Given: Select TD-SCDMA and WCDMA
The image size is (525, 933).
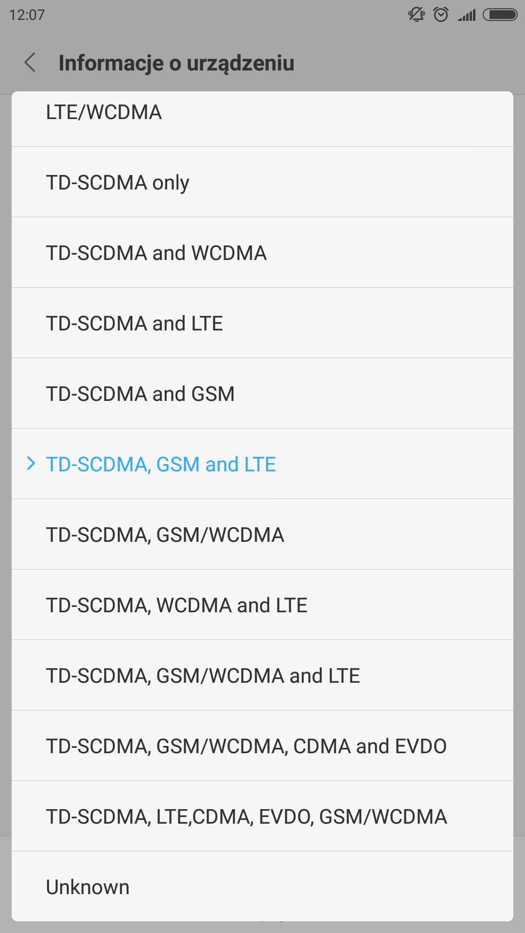Looking at the screenshot, I should (157, 253).
